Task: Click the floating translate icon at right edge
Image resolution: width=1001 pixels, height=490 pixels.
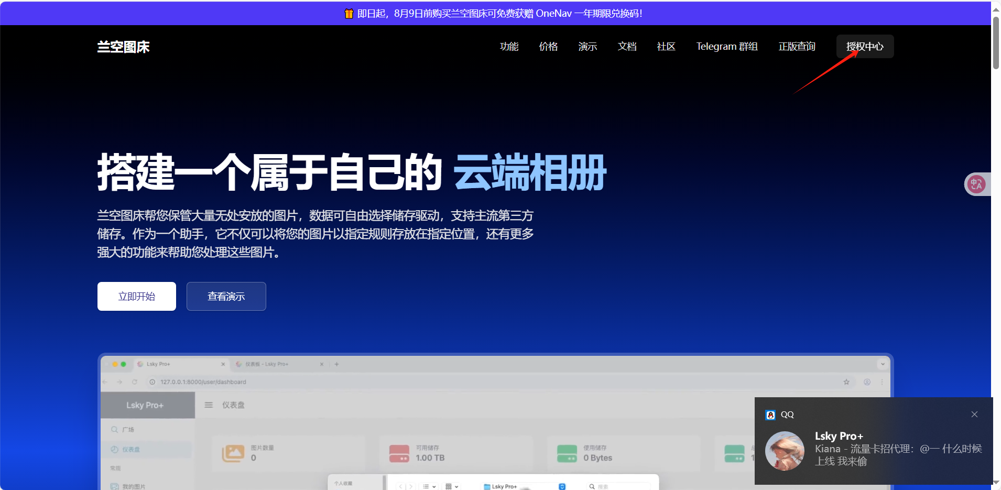Action: [976, 184]
